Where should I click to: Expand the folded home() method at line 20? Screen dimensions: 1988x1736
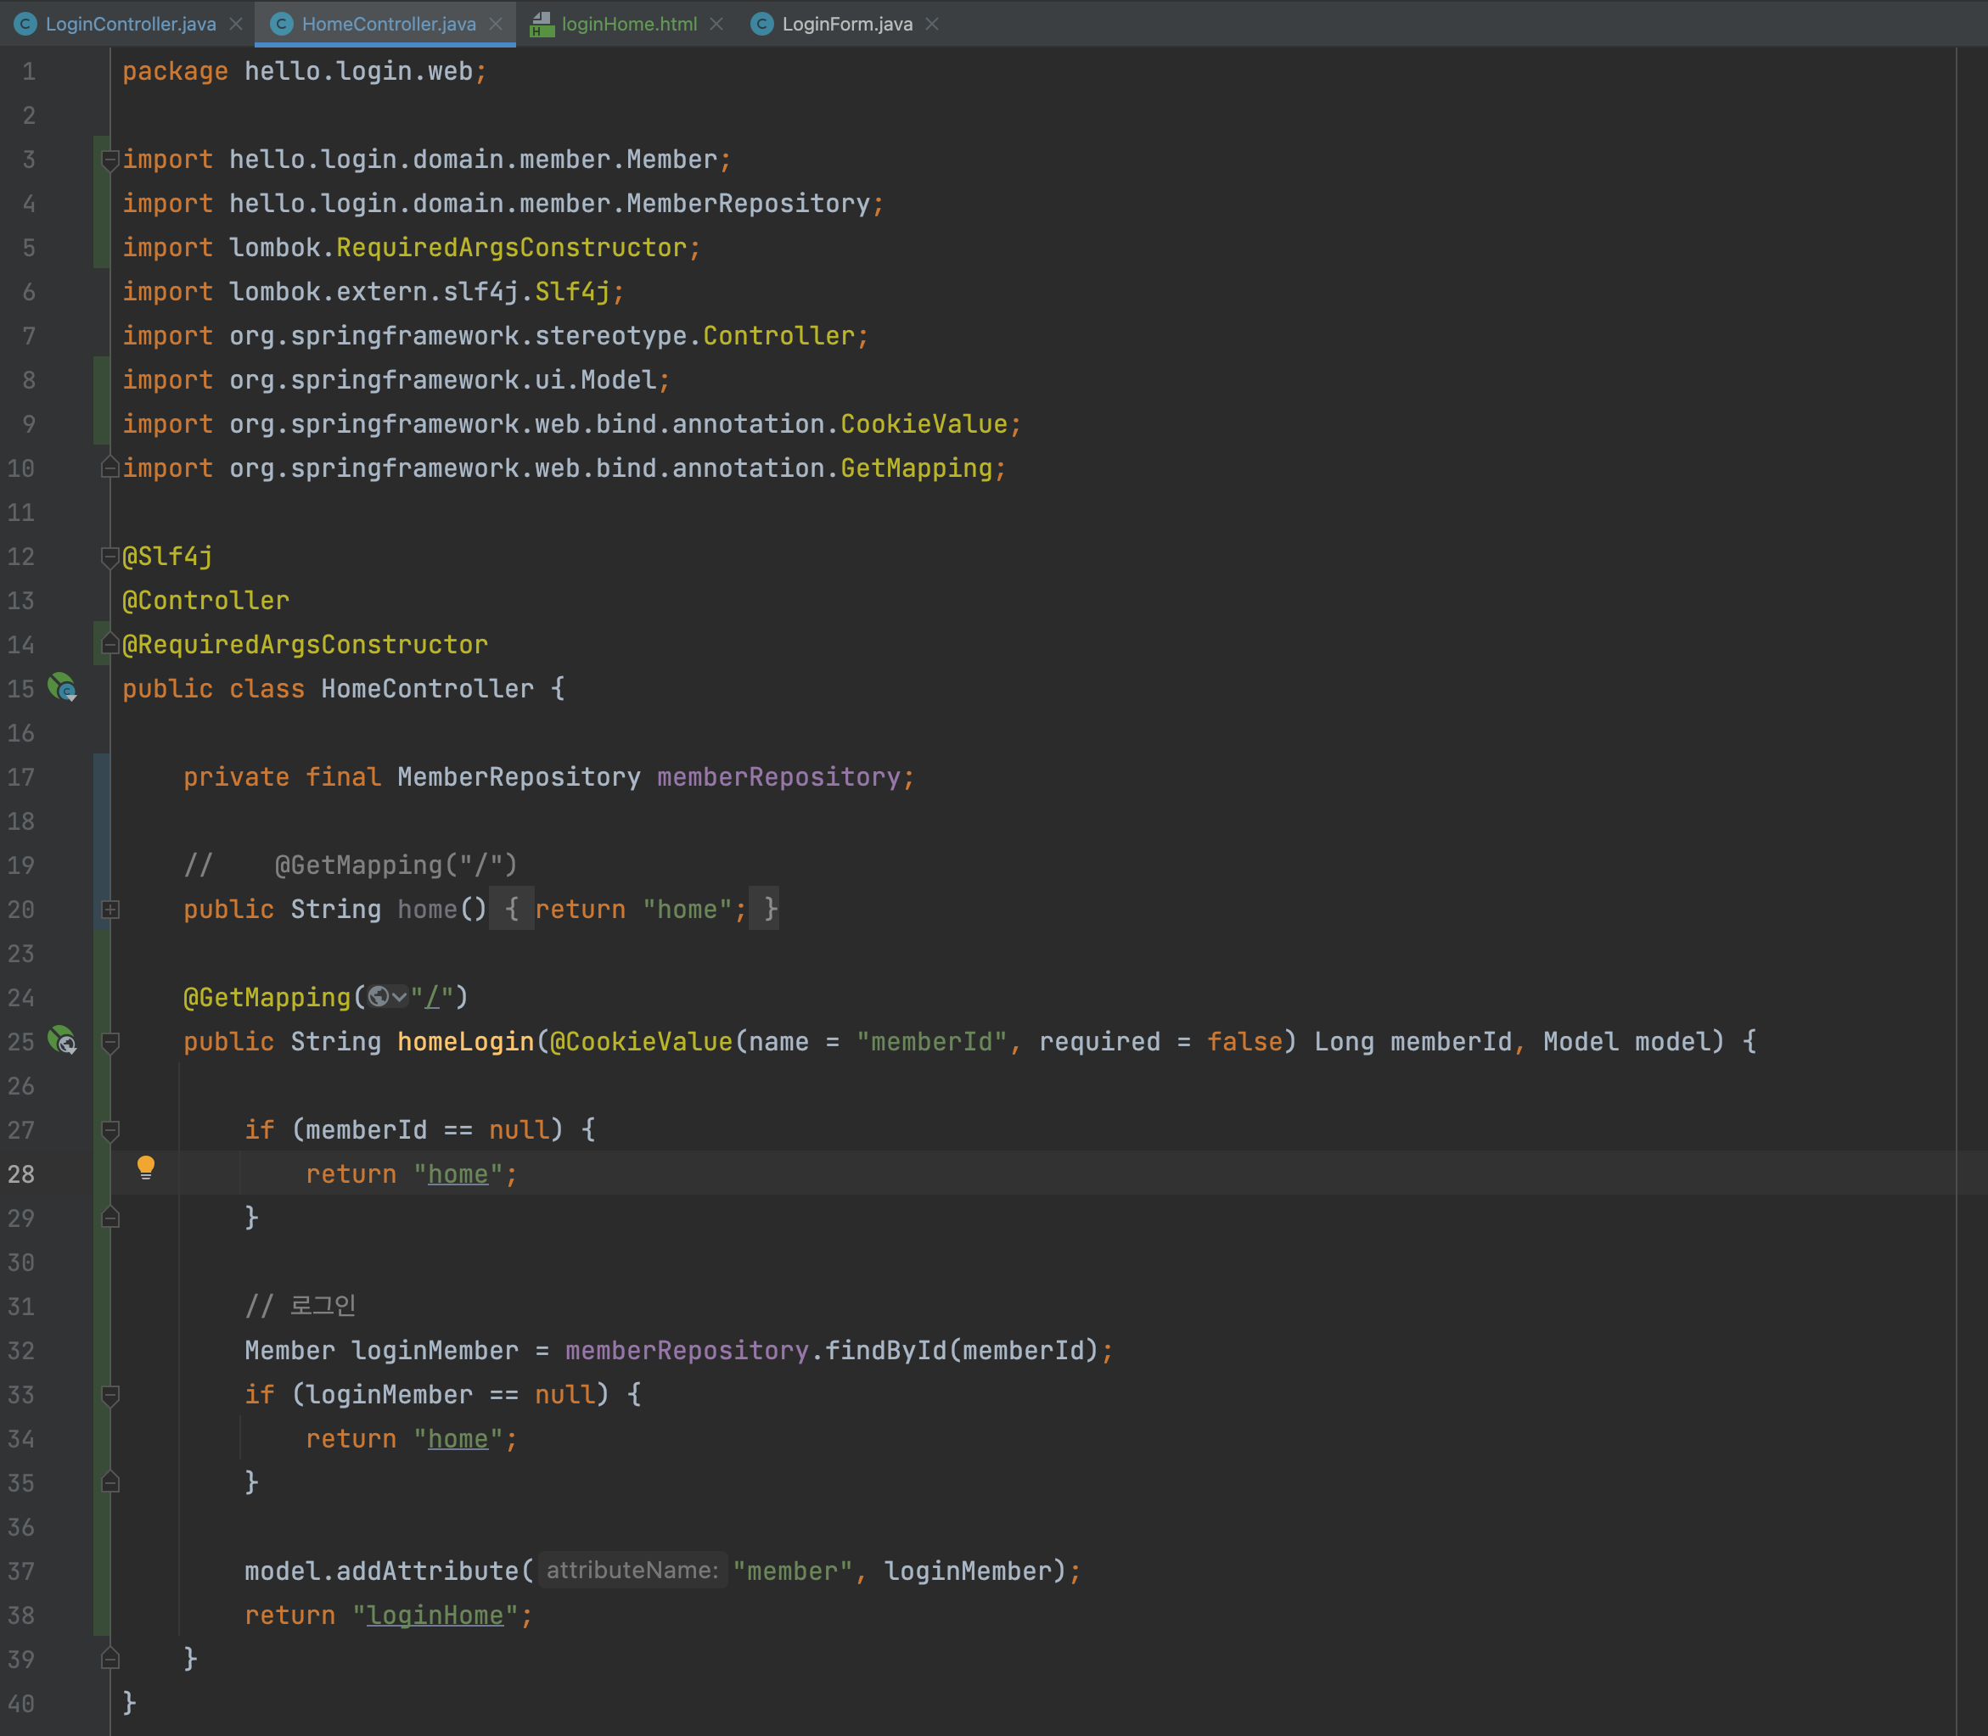110,910
